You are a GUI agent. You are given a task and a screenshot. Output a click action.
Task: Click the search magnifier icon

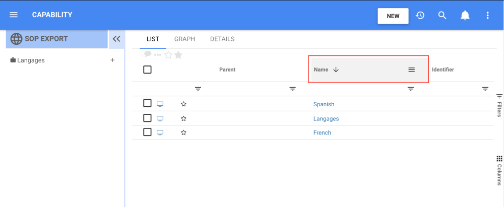(x=443, y=16)
